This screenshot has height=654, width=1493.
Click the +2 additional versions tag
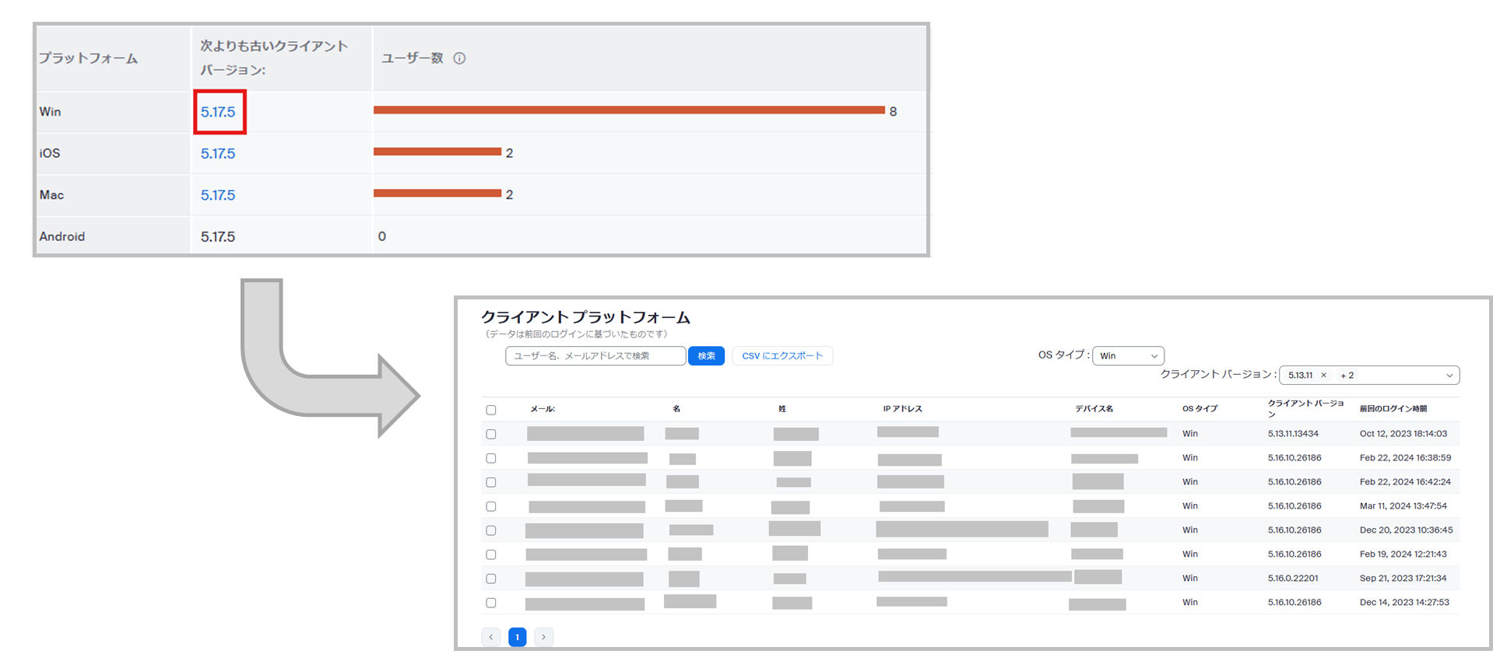[x=1347, y=375]
